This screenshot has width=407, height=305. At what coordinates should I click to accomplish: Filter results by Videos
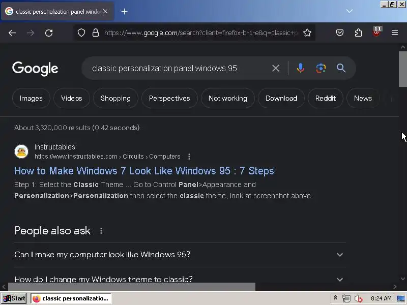click(72, 98)
